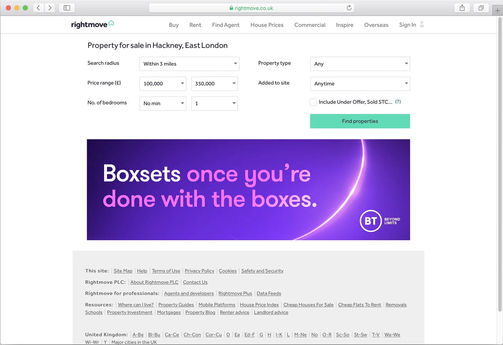Open the Schools footer link

click(94, 312)
